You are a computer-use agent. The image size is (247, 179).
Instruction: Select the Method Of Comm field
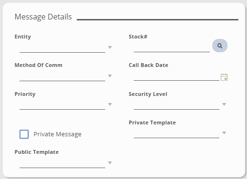tap(62, 76)
